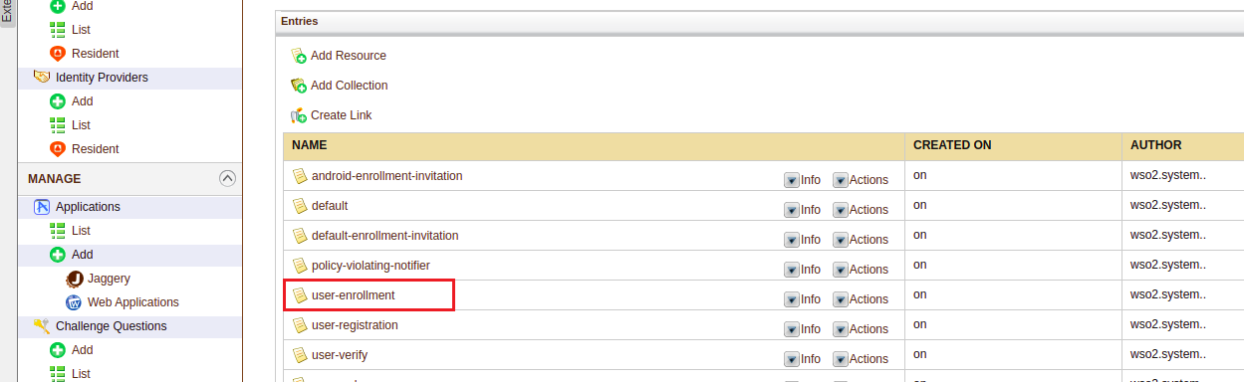Click the Jaggery application icon

74,279
